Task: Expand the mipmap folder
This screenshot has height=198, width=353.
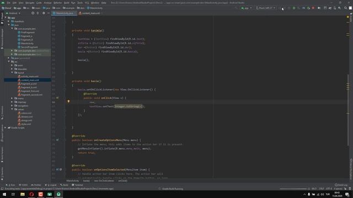Action: 12,102
